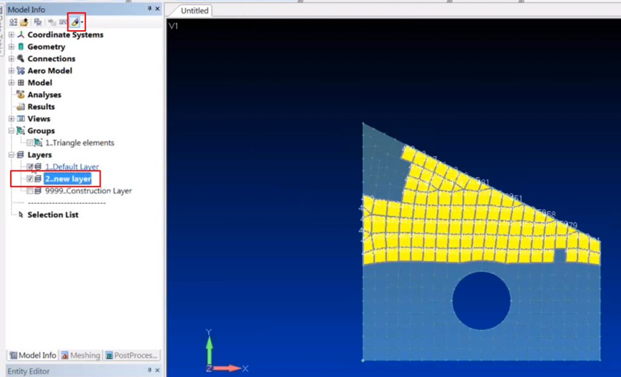Enable the 9999..Construction Layer checkbox
This screenshot has width=621, height=377.
pos(30,191)
